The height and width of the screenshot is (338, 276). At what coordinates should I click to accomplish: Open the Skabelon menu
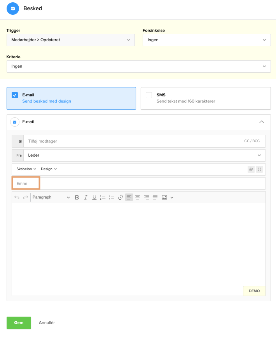(26, 169)
